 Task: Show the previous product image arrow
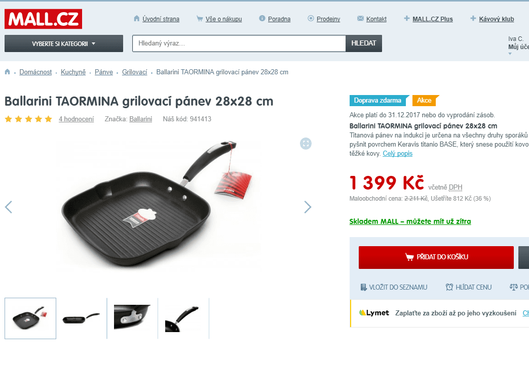[x=9, y=207]
